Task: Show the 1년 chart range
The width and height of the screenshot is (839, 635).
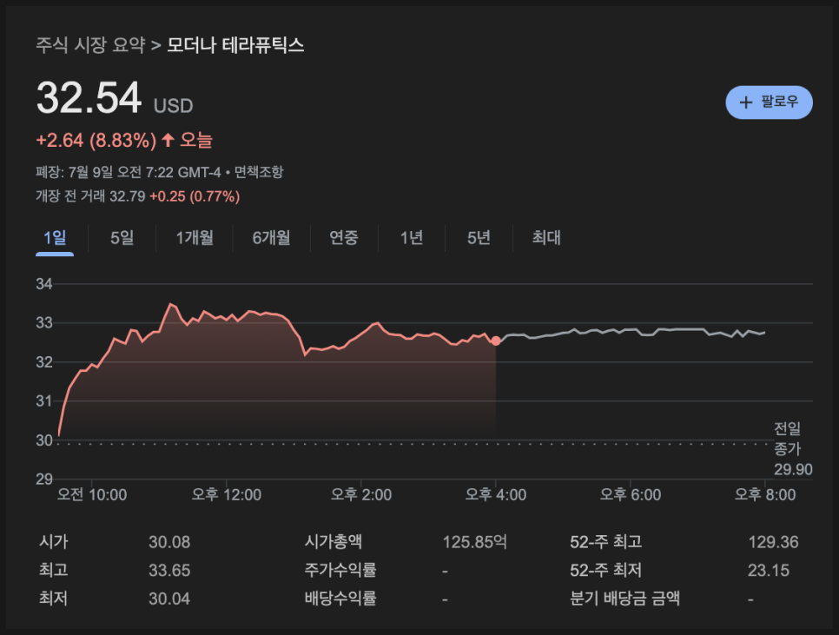Action: point(412,237)
